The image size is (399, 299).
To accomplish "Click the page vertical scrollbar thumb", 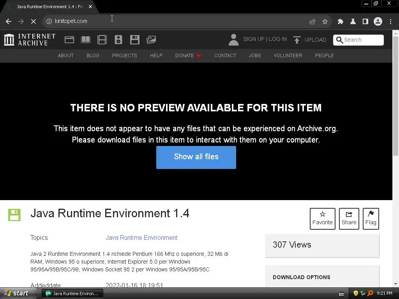I will [x=396, y=96].
